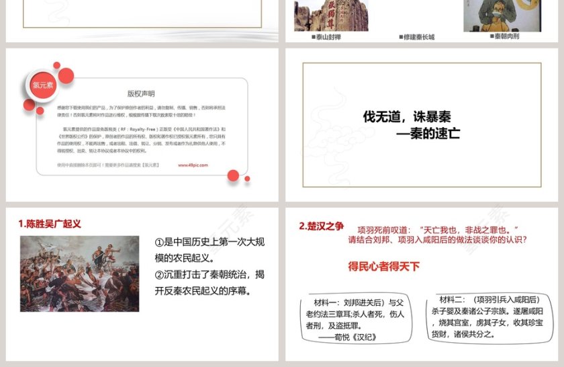Click the 得民心者得天下 red text

tap(384, 267)
